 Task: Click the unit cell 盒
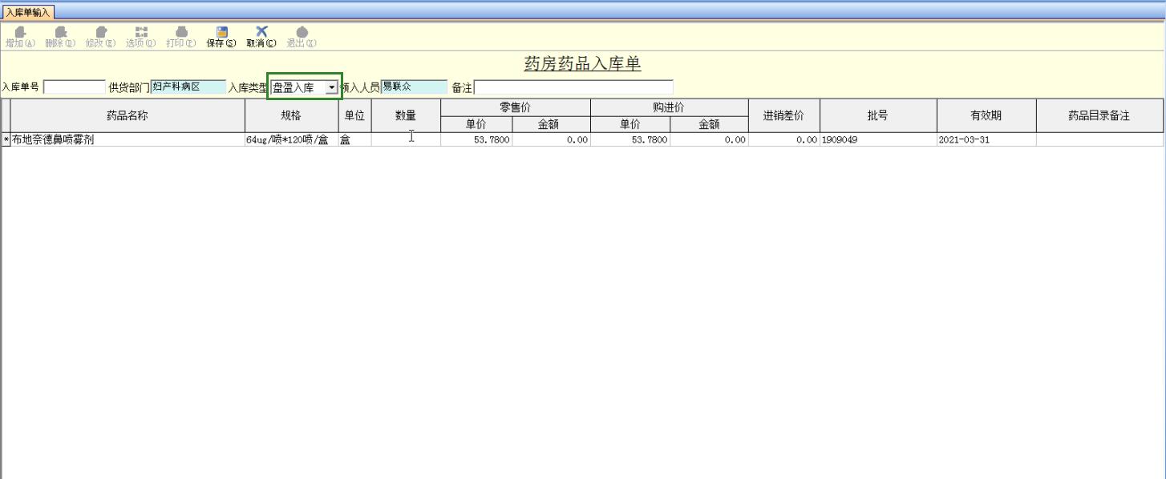(x=354, y=139)
